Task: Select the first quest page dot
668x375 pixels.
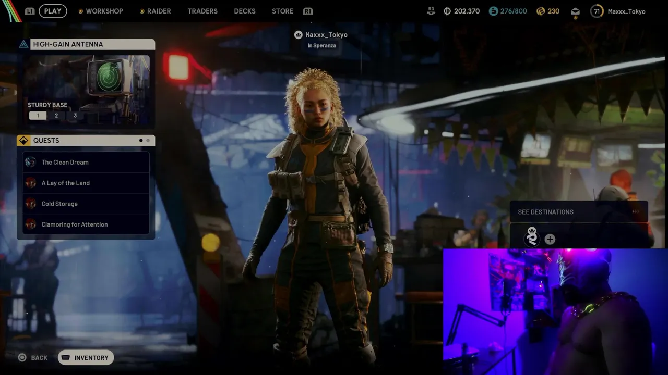Action: coord(141,140)
